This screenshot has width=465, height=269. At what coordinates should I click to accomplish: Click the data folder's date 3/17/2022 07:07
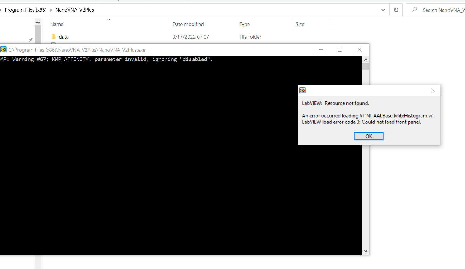tap(191, 37)
